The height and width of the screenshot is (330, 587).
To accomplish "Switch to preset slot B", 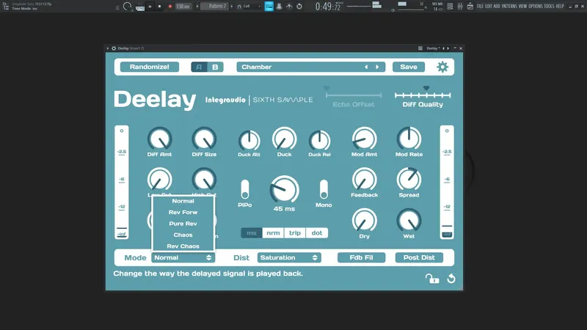I will coord(215,67).
